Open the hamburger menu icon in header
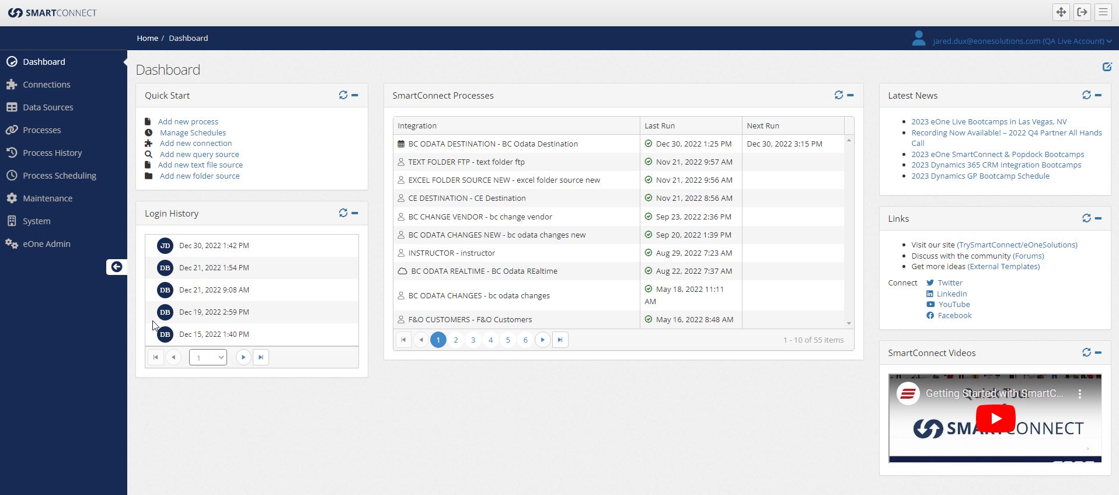The width and height of the screenshot is (1119, 495). tap(1103, 12)
